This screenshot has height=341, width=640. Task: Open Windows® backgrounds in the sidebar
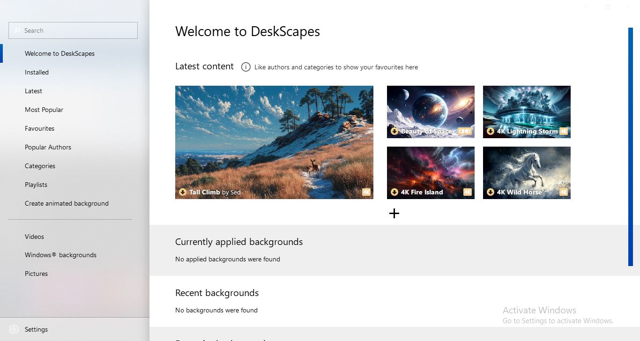[x=60, y=255]
